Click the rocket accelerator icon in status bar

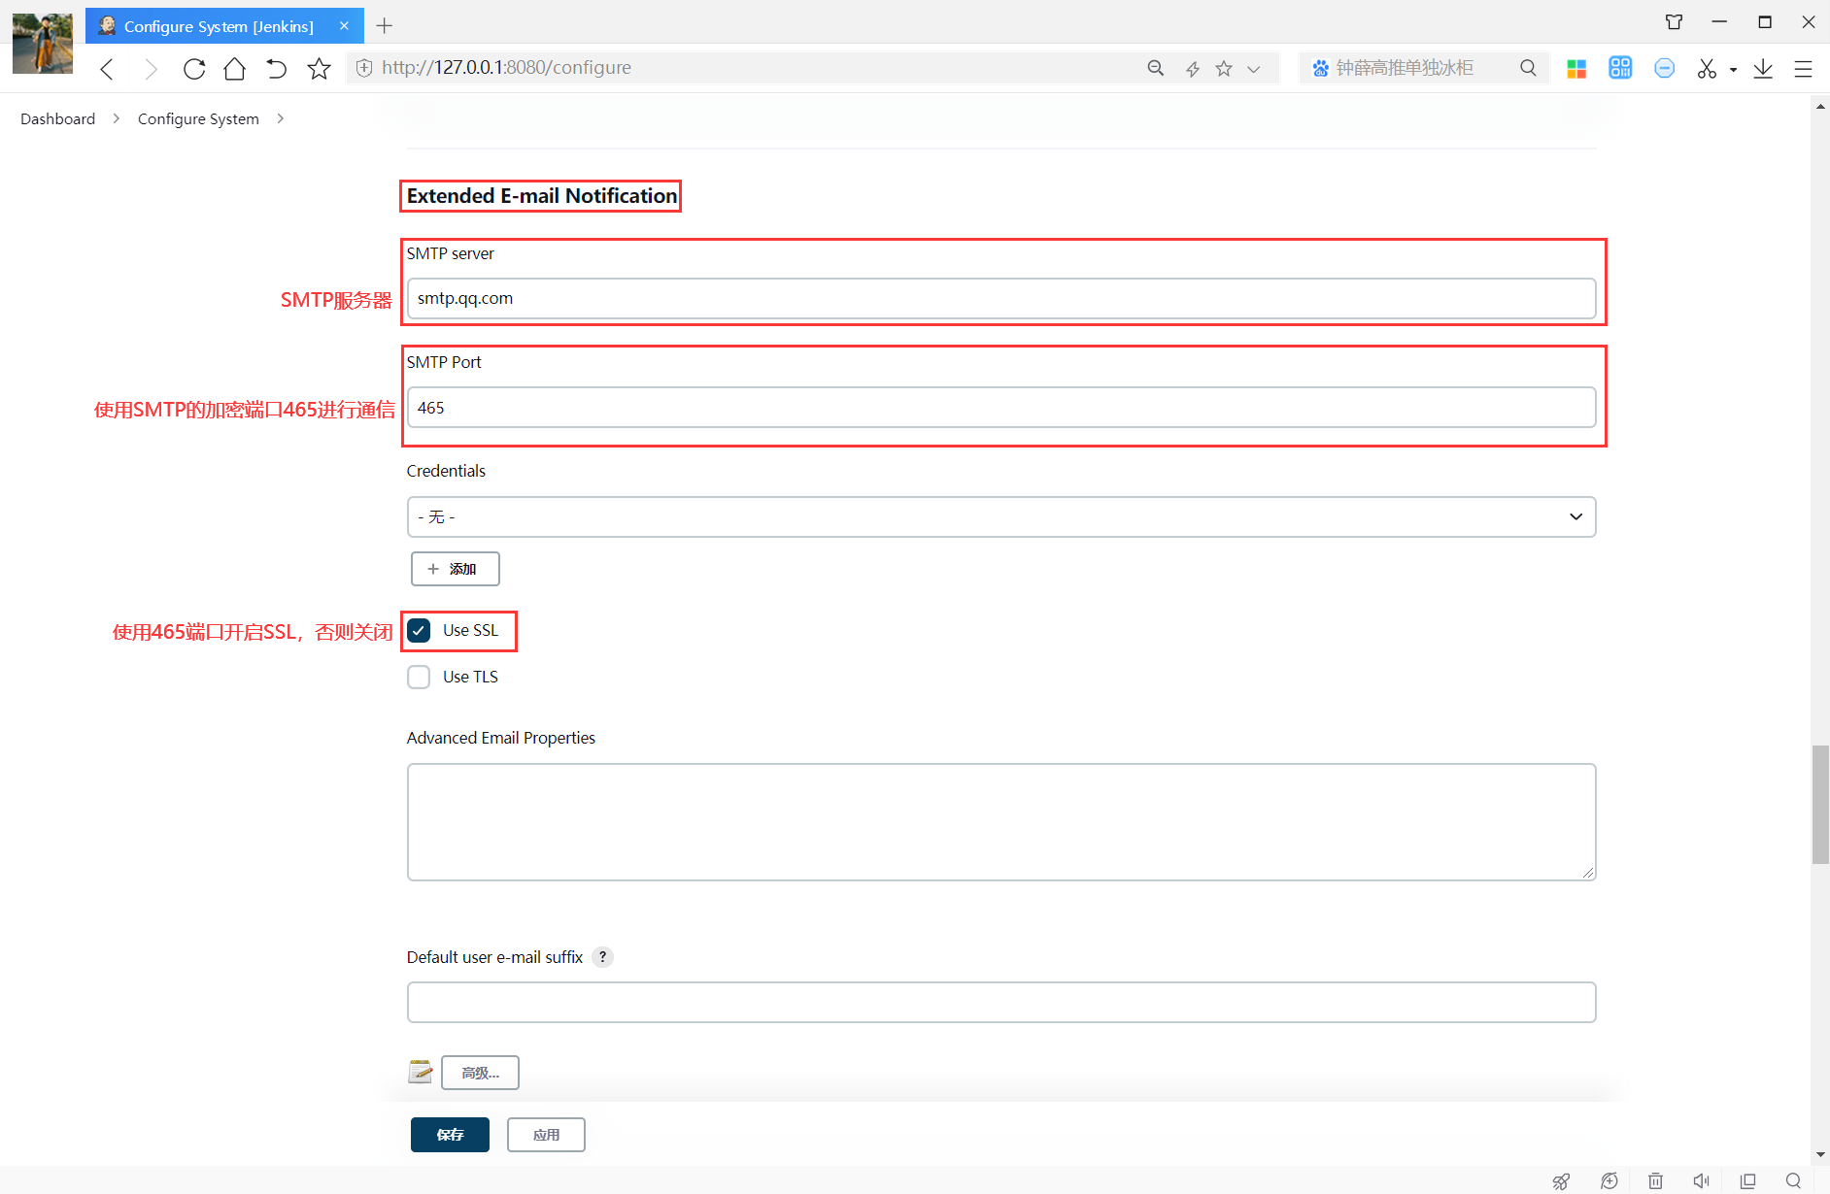click(1561, 1180)
